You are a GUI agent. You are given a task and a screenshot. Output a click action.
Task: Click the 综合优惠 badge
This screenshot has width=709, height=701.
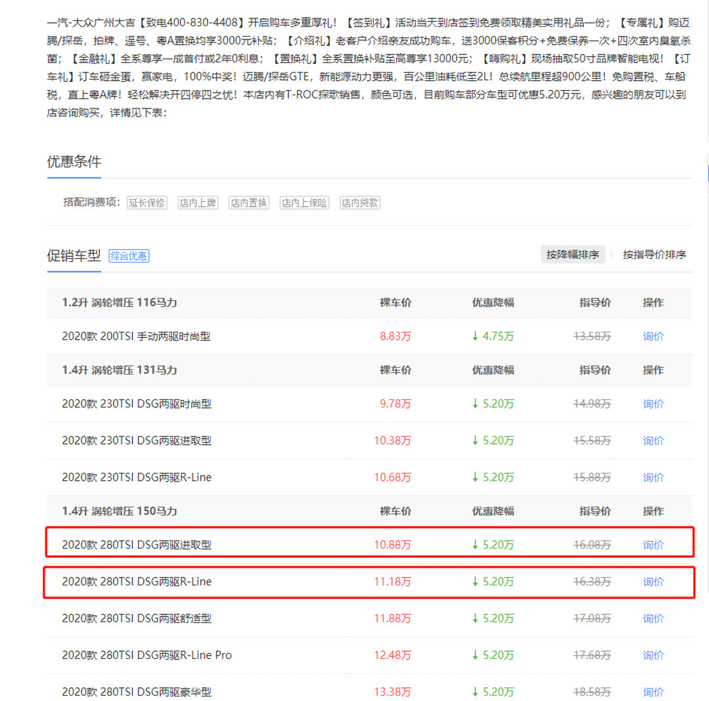point(129,256)
